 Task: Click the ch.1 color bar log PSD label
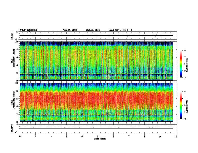[187, 65]
